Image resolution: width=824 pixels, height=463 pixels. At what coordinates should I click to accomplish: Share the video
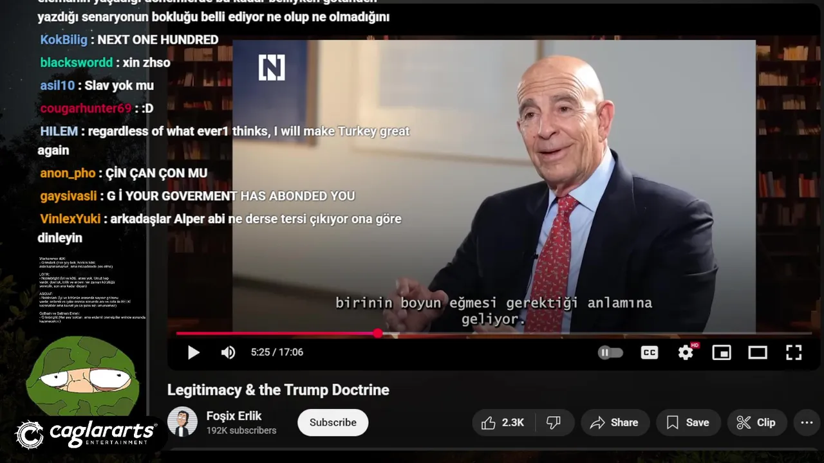[x=615, y=422]
